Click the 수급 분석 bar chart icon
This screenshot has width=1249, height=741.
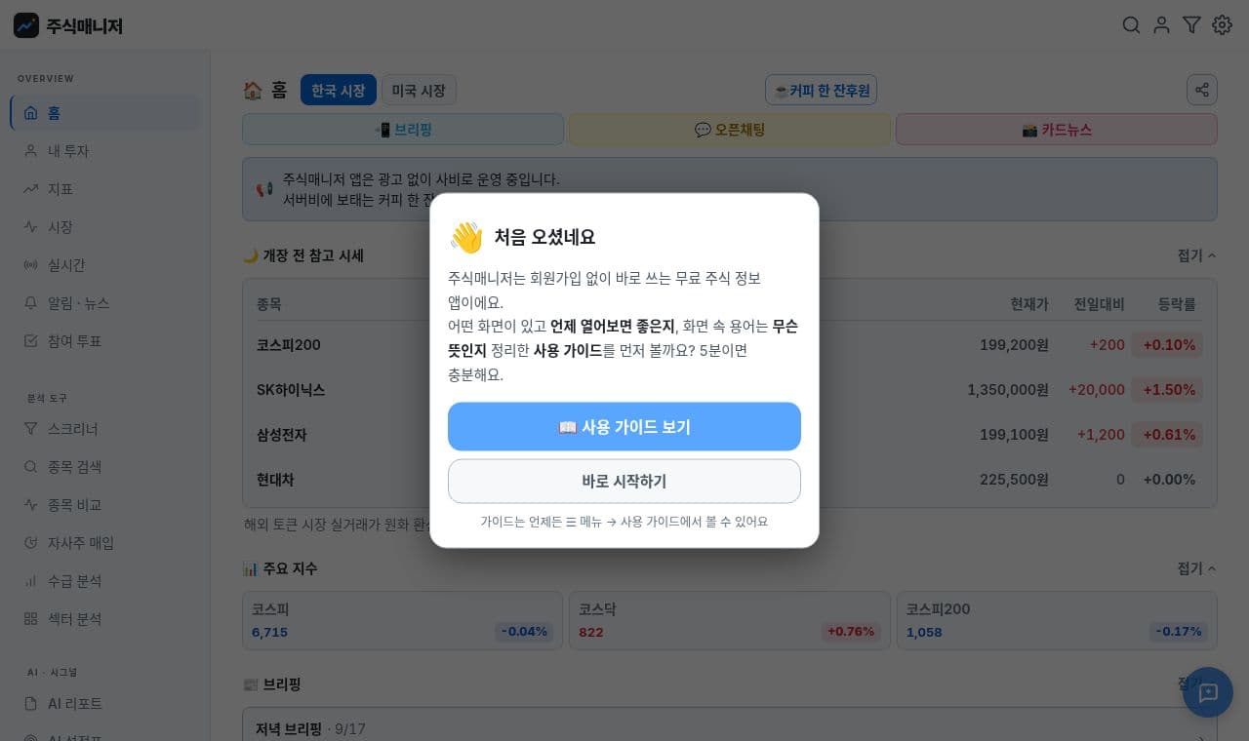(x=30, y=581)
